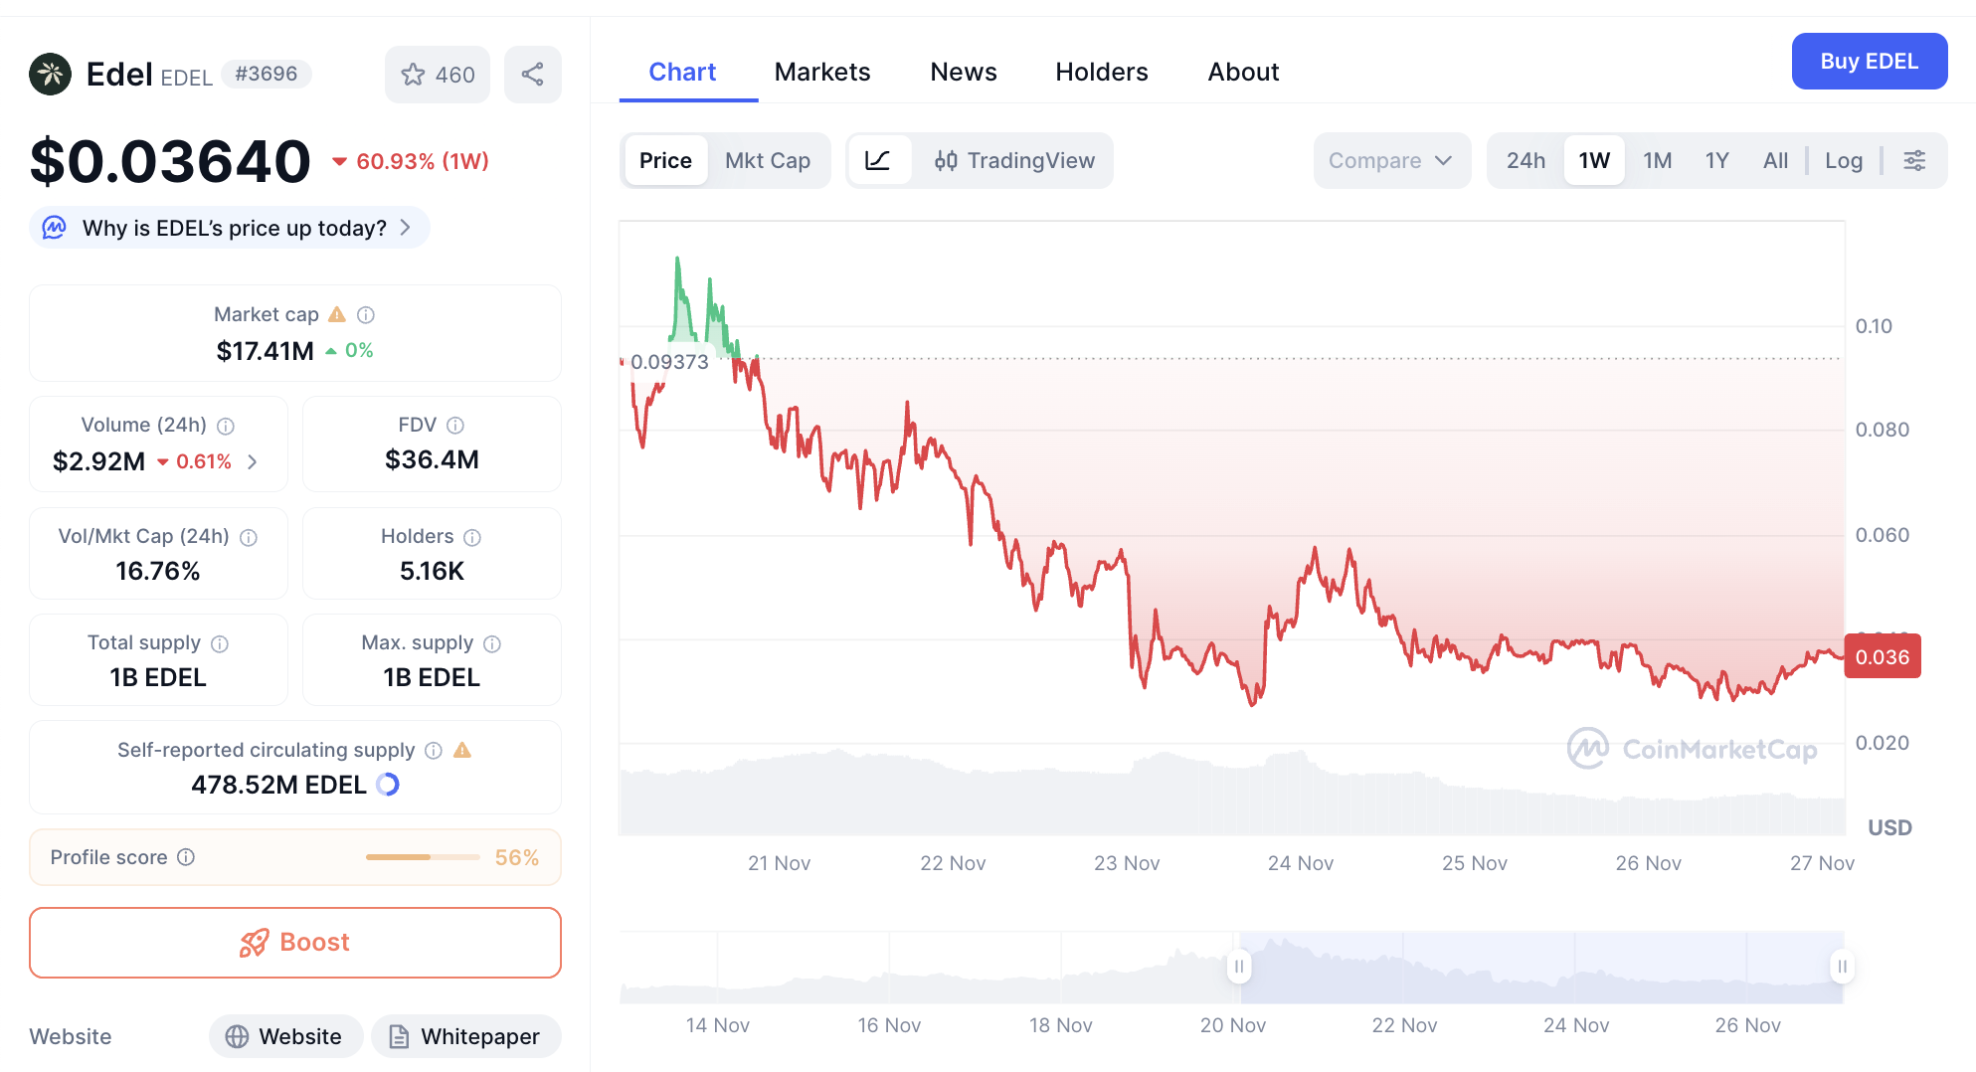Click the Holders info icon
This screenshot has height=1072, width=1976.
[472, 537]
